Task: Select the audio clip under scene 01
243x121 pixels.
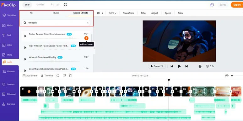Action: [x=29, y=100]
